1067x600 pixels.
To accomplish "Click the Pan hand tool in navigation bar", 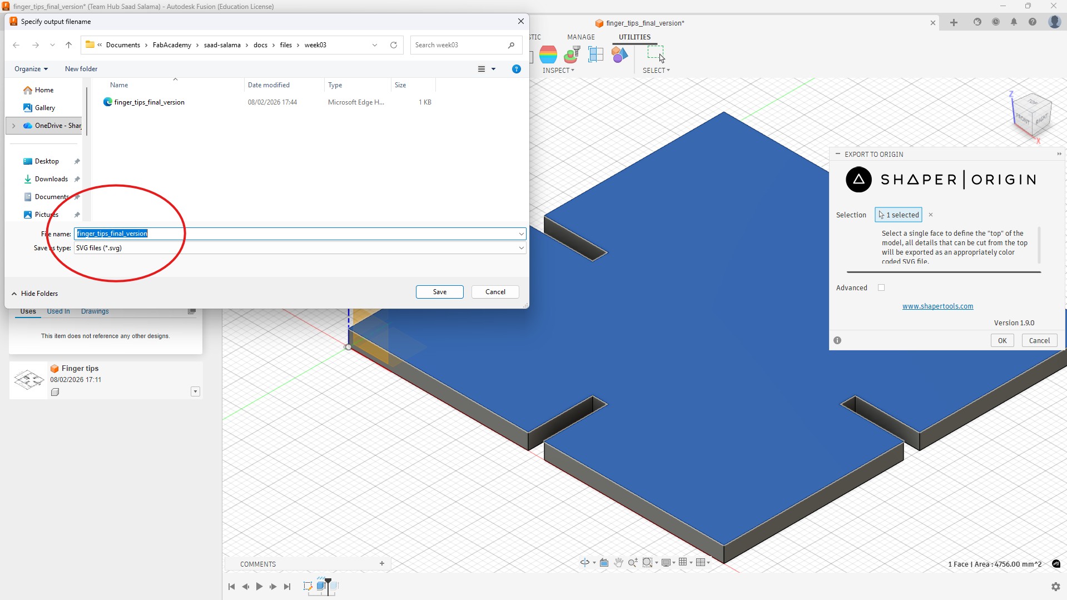I will pyautogui.click(x=618, y=563).
